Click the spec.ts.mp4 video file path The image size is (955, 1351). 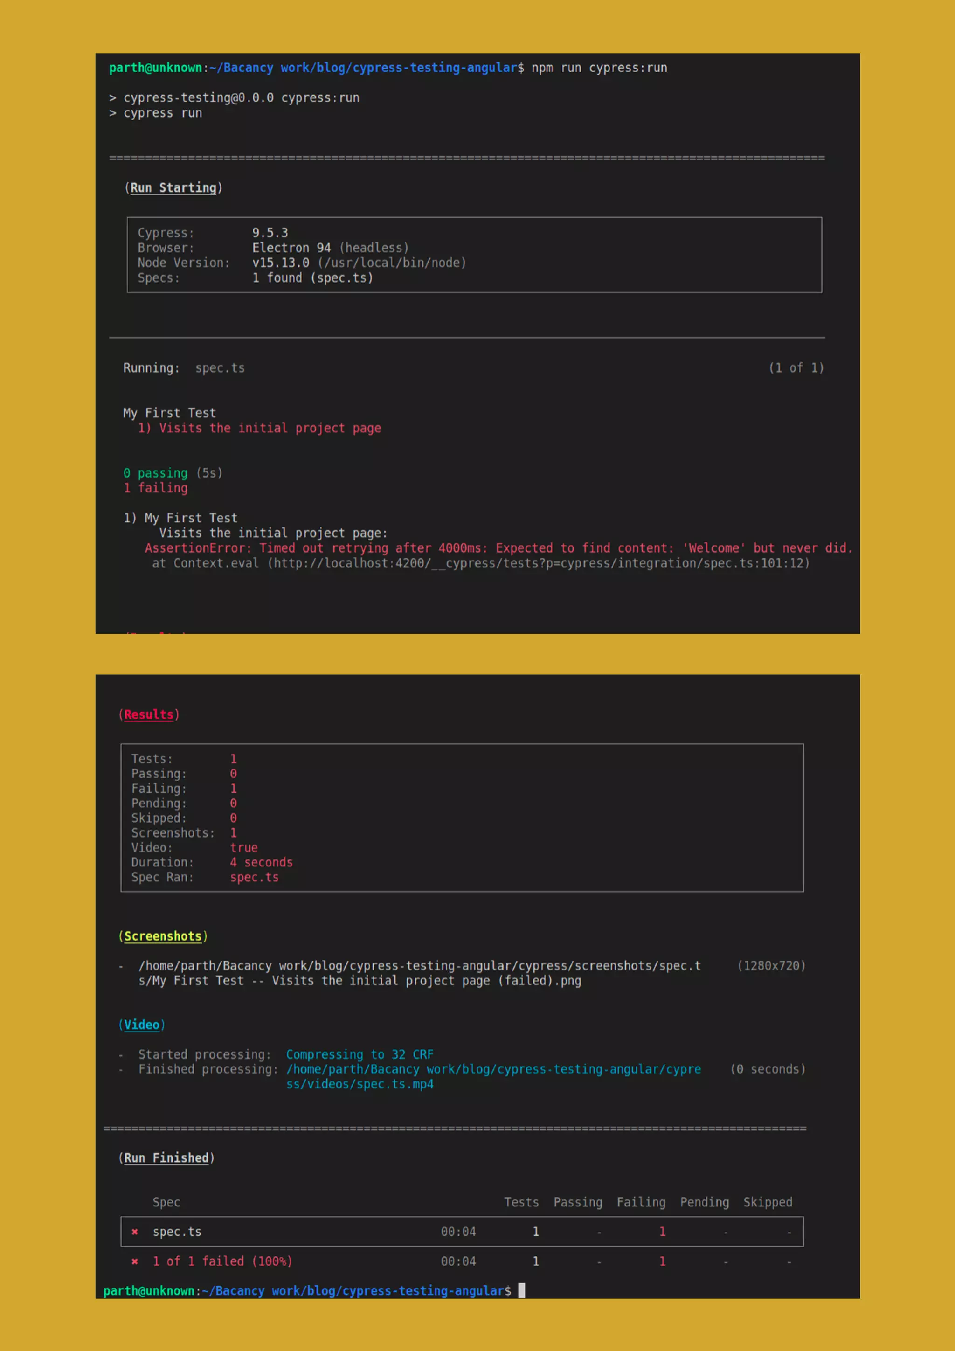[x=360, y=1084]
